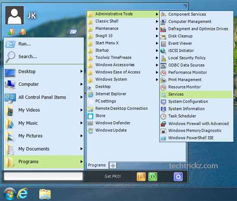237x201 pixels.
Task: Click the green power button
Action: (x=153, y=176)
